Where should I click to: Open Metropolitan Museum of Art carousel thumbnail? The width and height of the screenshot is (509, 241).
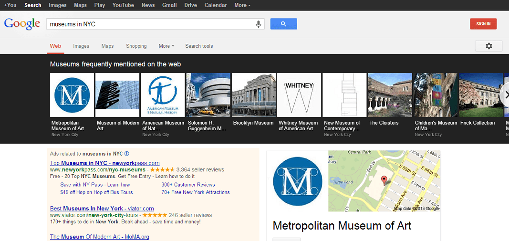tap(72, 95)
